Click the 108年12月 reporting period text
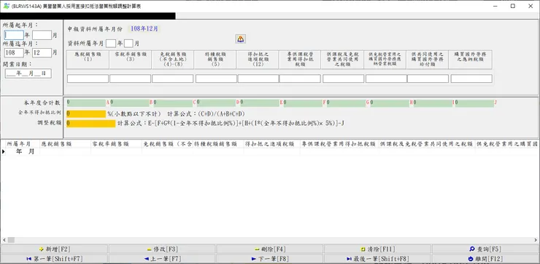Viewport: 540px width, 264px height. pos(144,29)
